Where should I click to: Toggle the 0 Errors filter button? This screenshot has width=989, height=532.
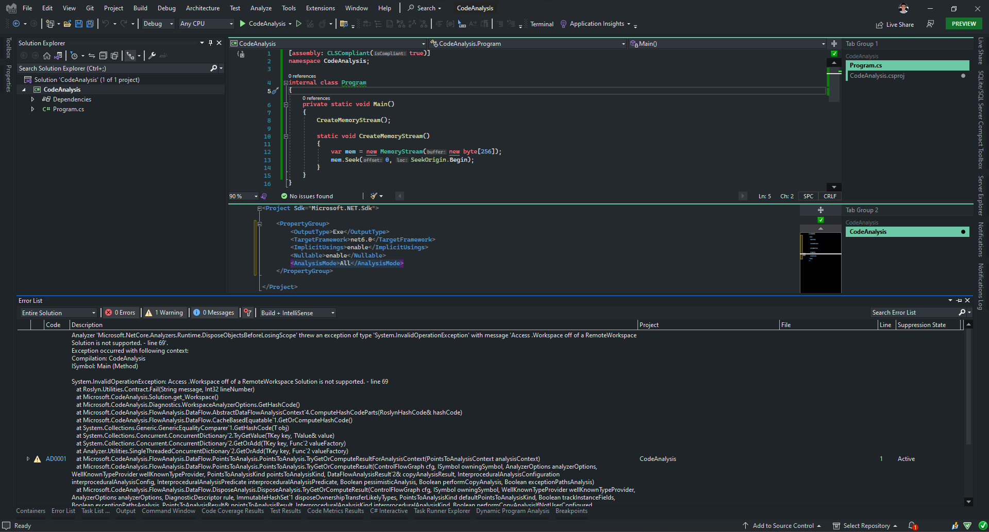[120, 312]
